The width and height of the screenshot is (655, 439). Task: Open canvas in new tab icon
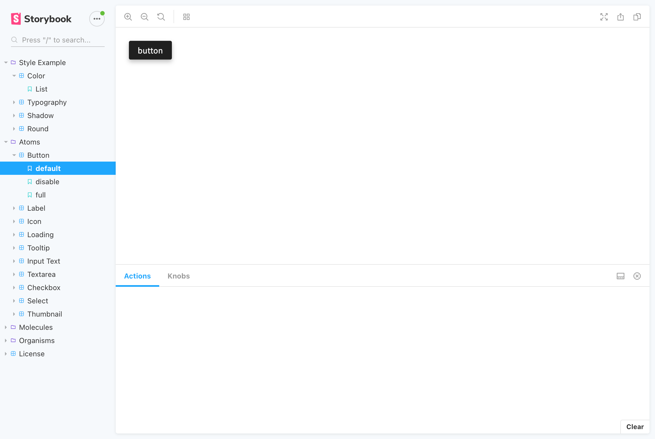pyautogui.click(x=620, y=17)
